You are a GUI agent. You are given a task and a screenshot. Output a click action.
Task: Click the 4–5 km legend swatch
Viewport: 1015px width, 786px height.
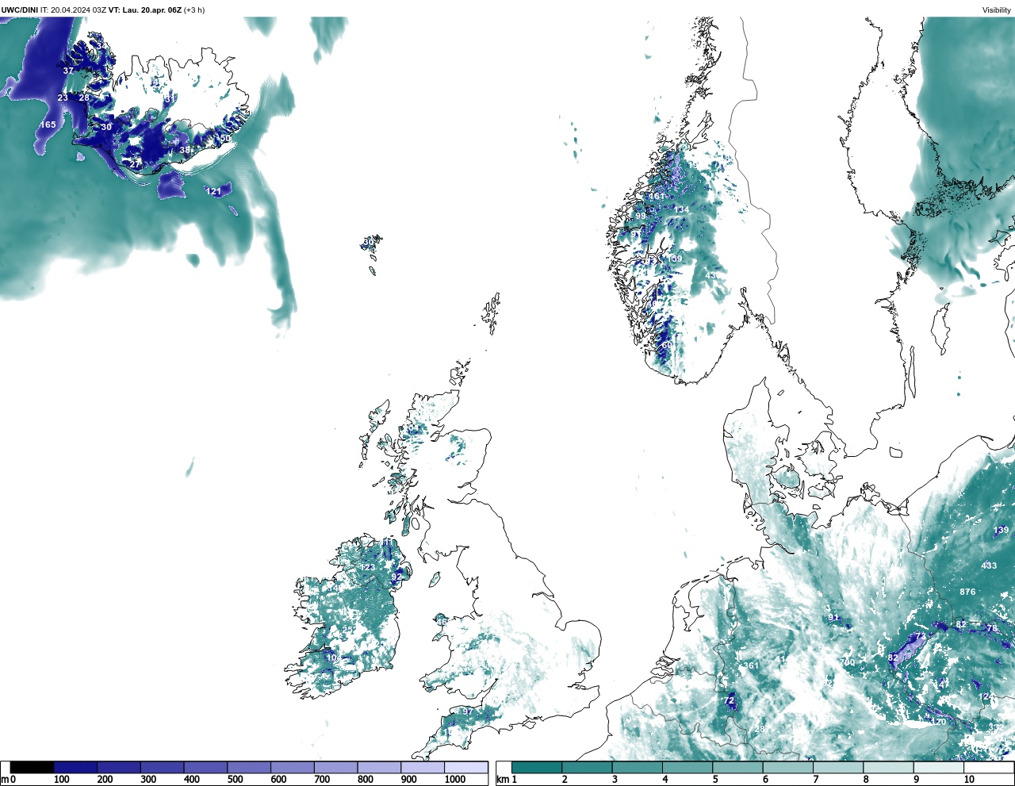pyautogui.click(x=688, y=767)
